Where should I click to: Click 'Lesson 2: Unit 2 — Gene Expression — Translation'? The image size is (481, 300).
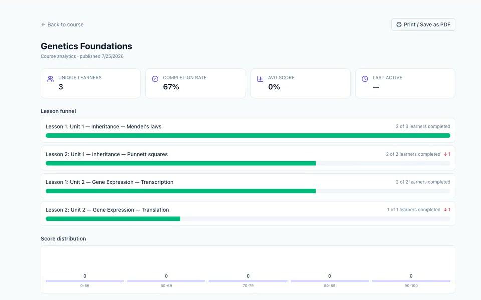coord(107,210)
